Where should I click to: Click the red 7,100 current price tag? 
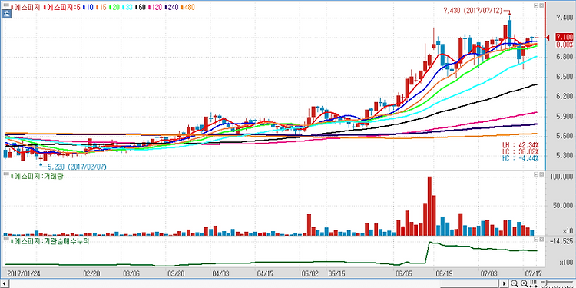[564, 37]
